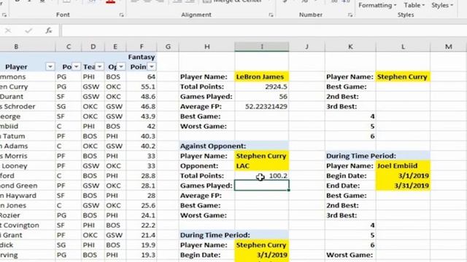Select the 2924.5 total points cell

[261, 87]
